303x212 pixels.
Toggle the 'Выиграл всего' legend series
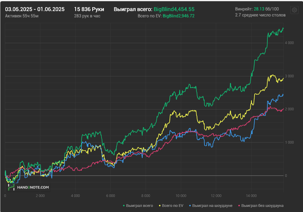(138, 206)
